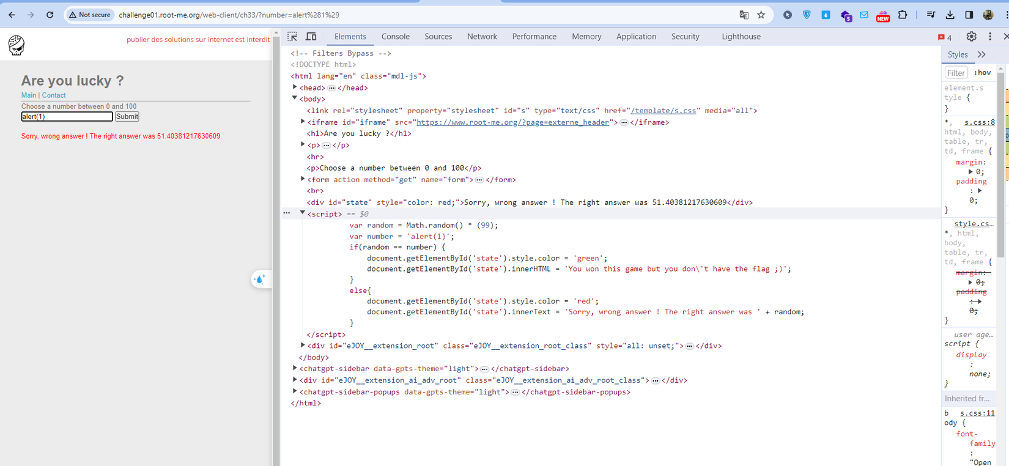Switch to the Console tab

(x=395, y=37)
